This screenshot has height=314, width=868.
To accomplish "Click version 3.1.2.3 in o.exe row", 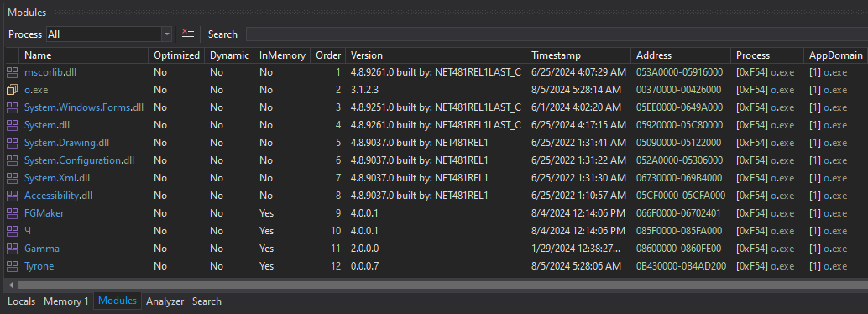I will 365,90.
